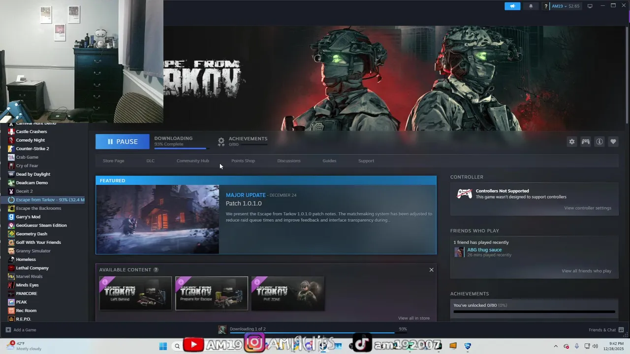630x354 pixels.
Task: Click the Lethal Company game icon
Action: click(x=11, y=268)
